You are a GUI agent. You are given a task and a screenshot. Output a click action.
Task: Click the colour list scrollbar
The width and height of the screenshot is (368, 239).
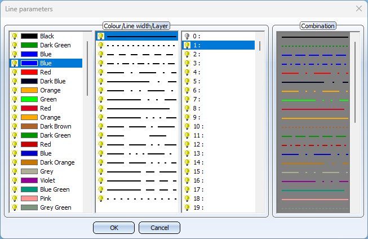coord(87,68)
